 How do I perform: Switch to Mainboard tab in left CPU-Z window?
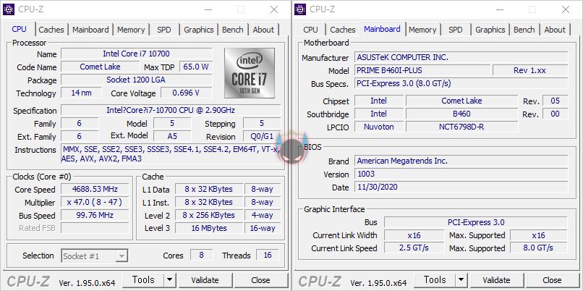coord(90,30)
